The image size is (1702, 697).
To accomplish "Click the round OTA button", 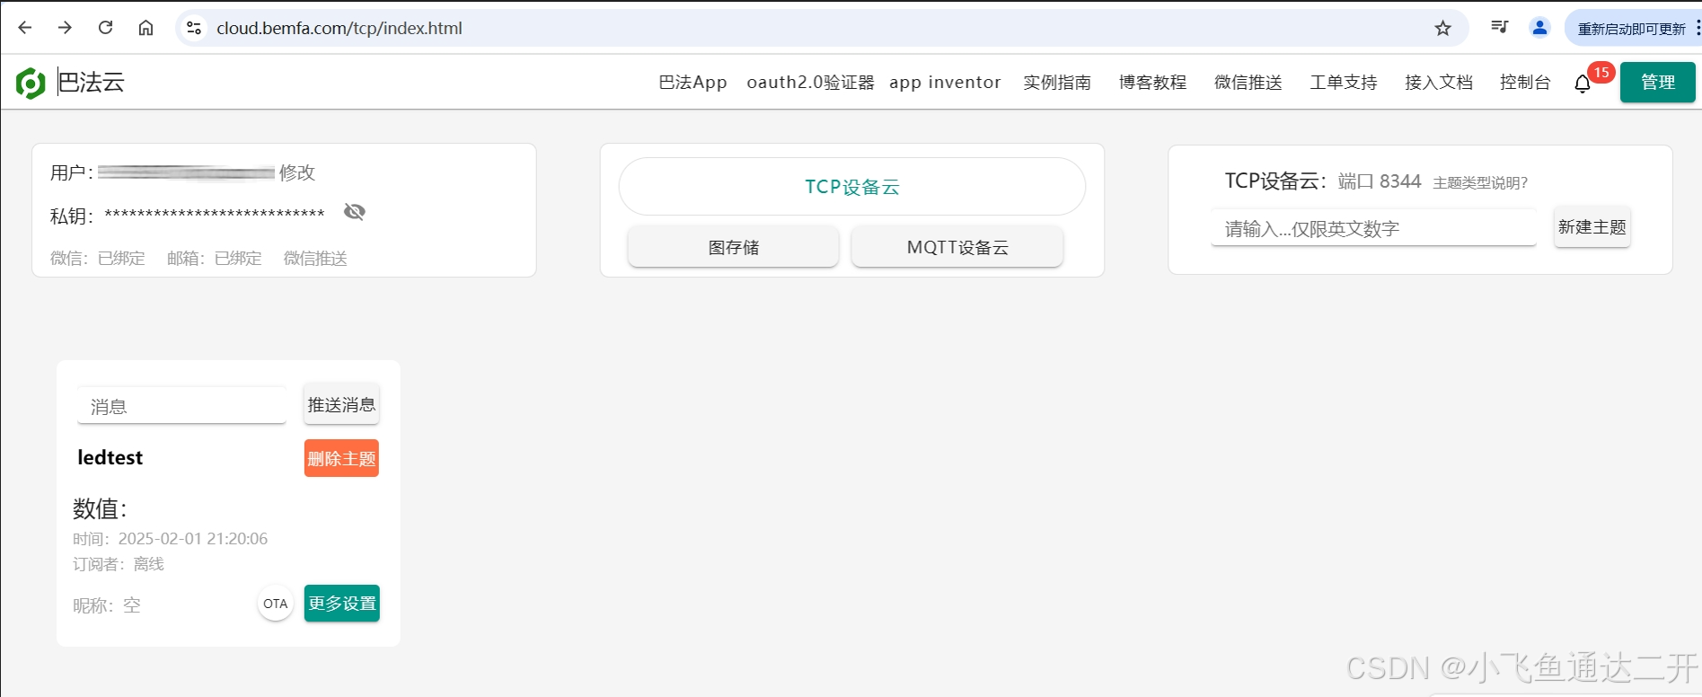I will click(x=276, y=604).
